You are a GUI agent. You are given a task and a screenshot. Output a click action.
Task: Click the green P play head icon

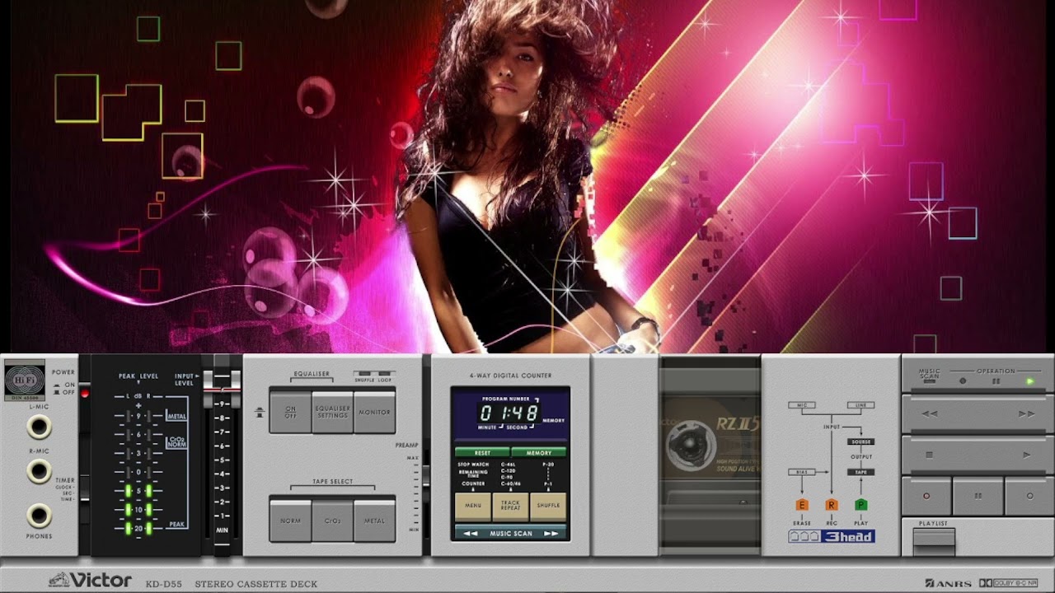(861, 505)
